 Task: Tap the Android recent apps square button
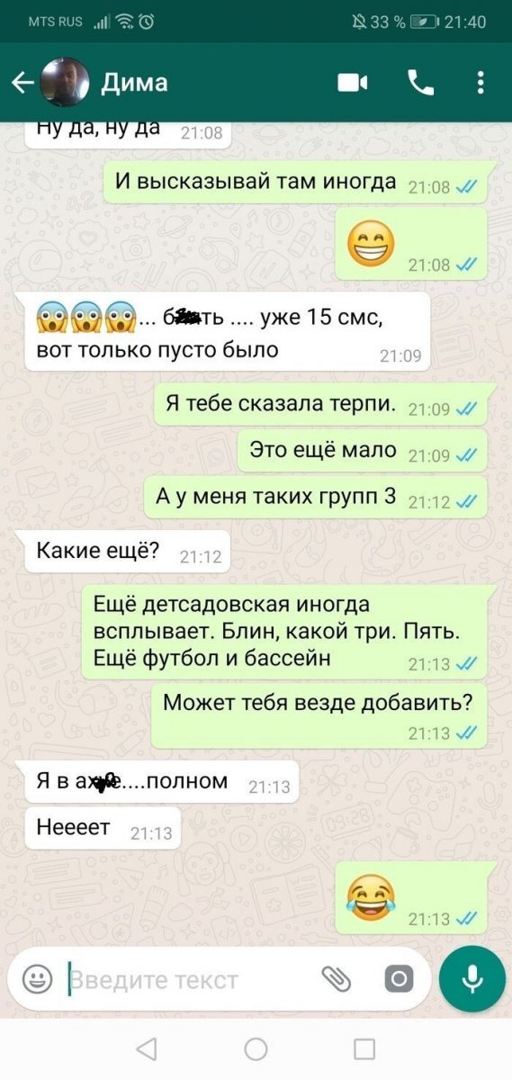[x=364, y=1048]
